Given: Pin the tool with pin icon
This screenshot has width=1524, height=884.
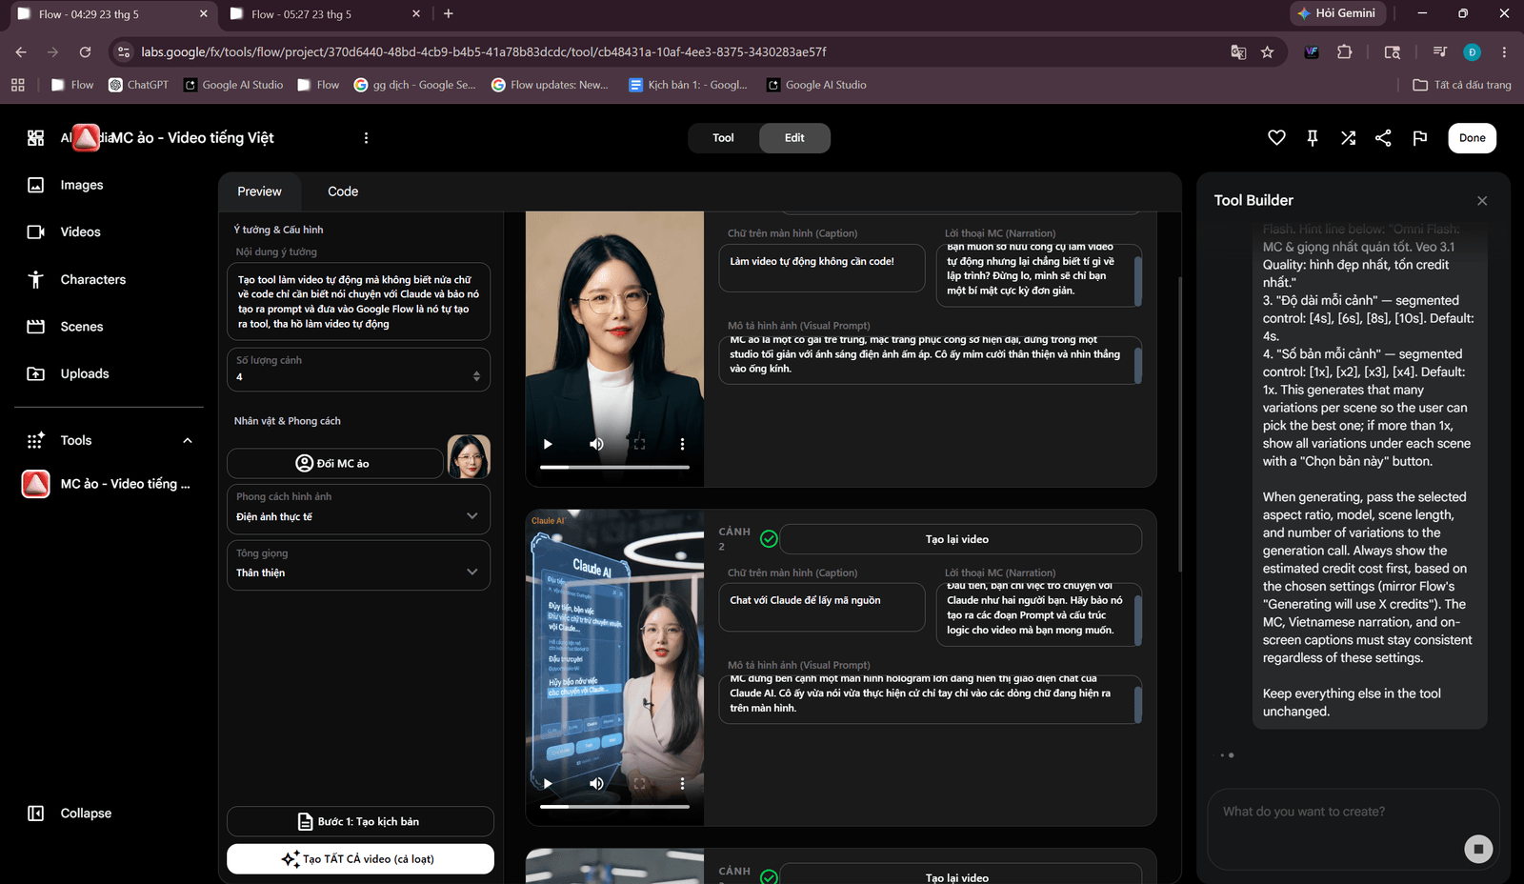Looking at the screenshot, I should coord(1313,138).
